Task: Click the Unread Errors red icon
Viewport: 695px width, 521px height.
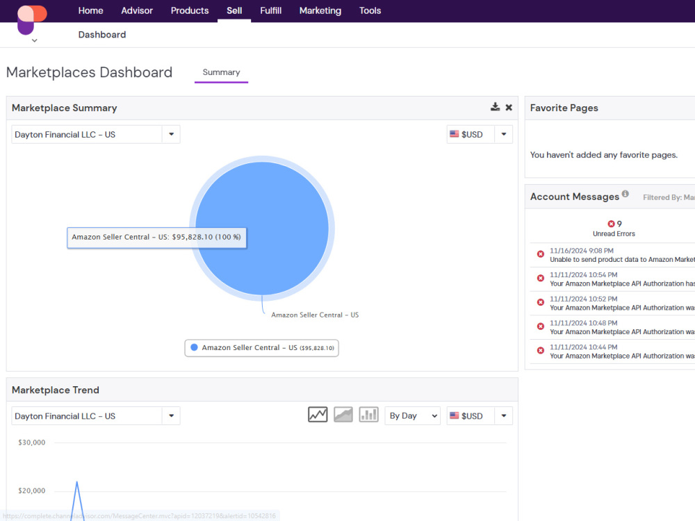Action: 611,224
